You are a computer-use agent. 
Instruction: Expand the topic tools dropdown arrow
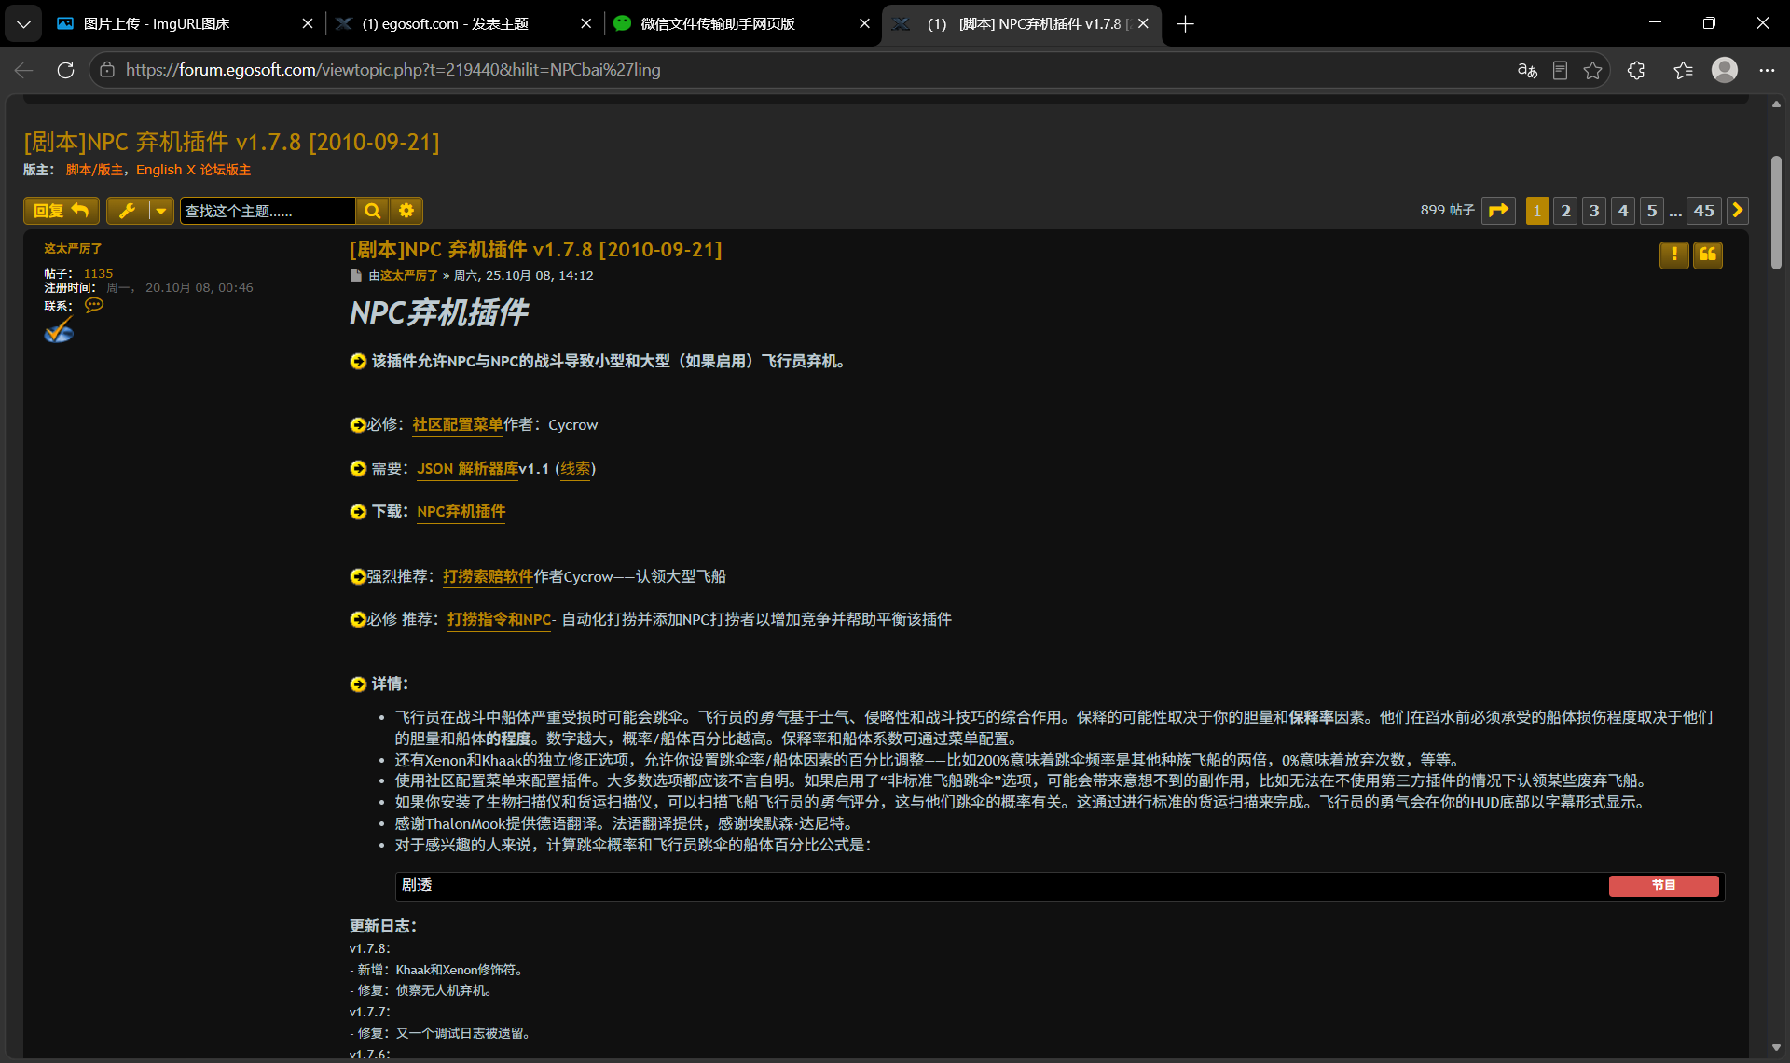[161, 211]
